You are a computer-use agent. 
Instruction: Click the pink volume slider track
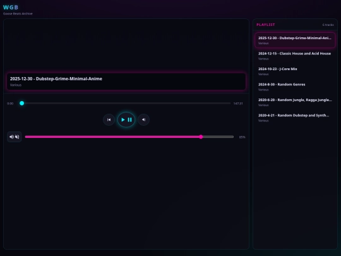(129, 137)
